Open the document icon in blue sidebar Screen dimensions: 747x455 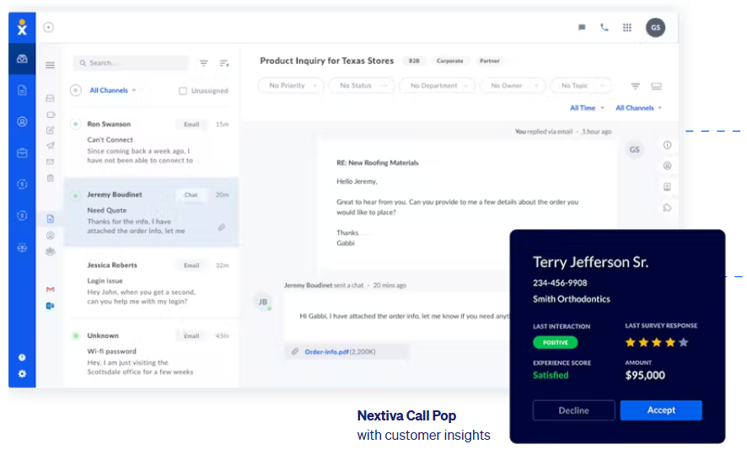tap(22, 90)
